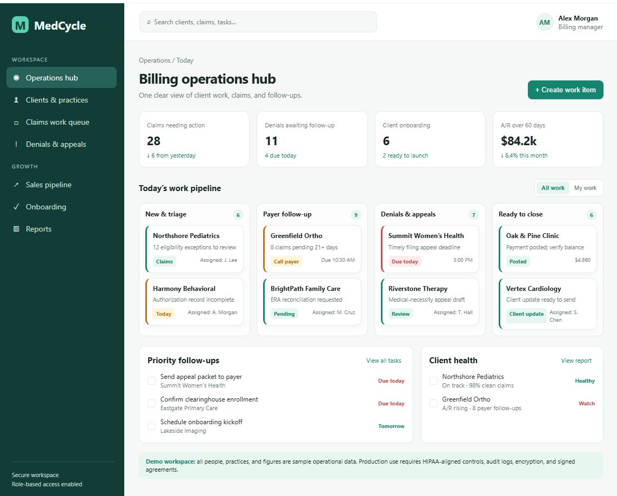Viewport: 617px width, 496px height.
Task: Click the Watch status for Greenfield Ortho
Action: click(587, 404)
